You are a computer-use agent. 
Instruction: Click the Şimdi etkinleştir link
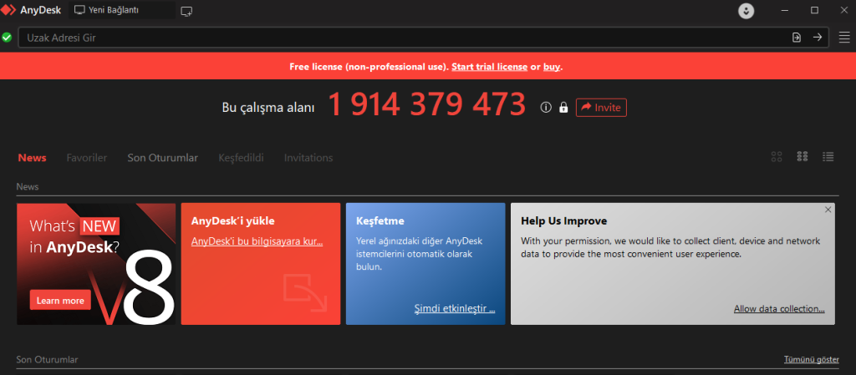(x=455, y=309)
